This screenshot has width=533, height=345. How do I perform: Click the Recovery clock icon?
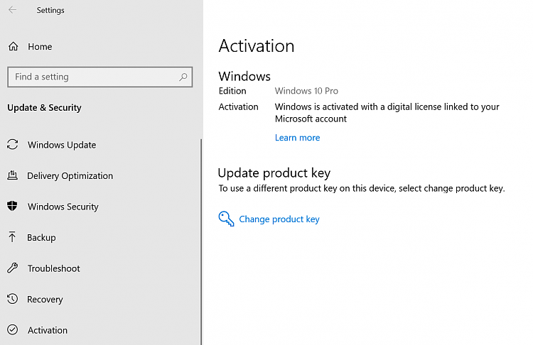coord(13,299)
